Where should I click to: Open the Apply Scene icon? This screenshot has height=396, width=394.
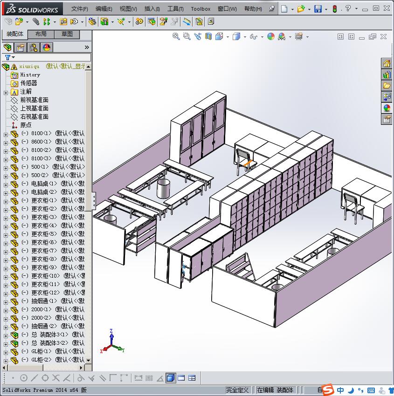[282, 37]
